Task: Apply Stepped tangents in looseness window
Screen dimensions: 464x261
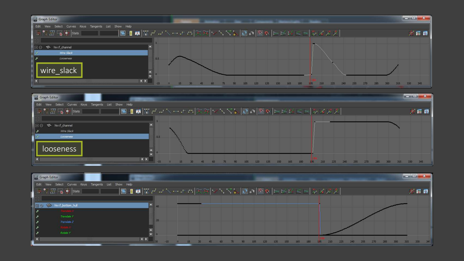Action: click(x=183, y=111)
